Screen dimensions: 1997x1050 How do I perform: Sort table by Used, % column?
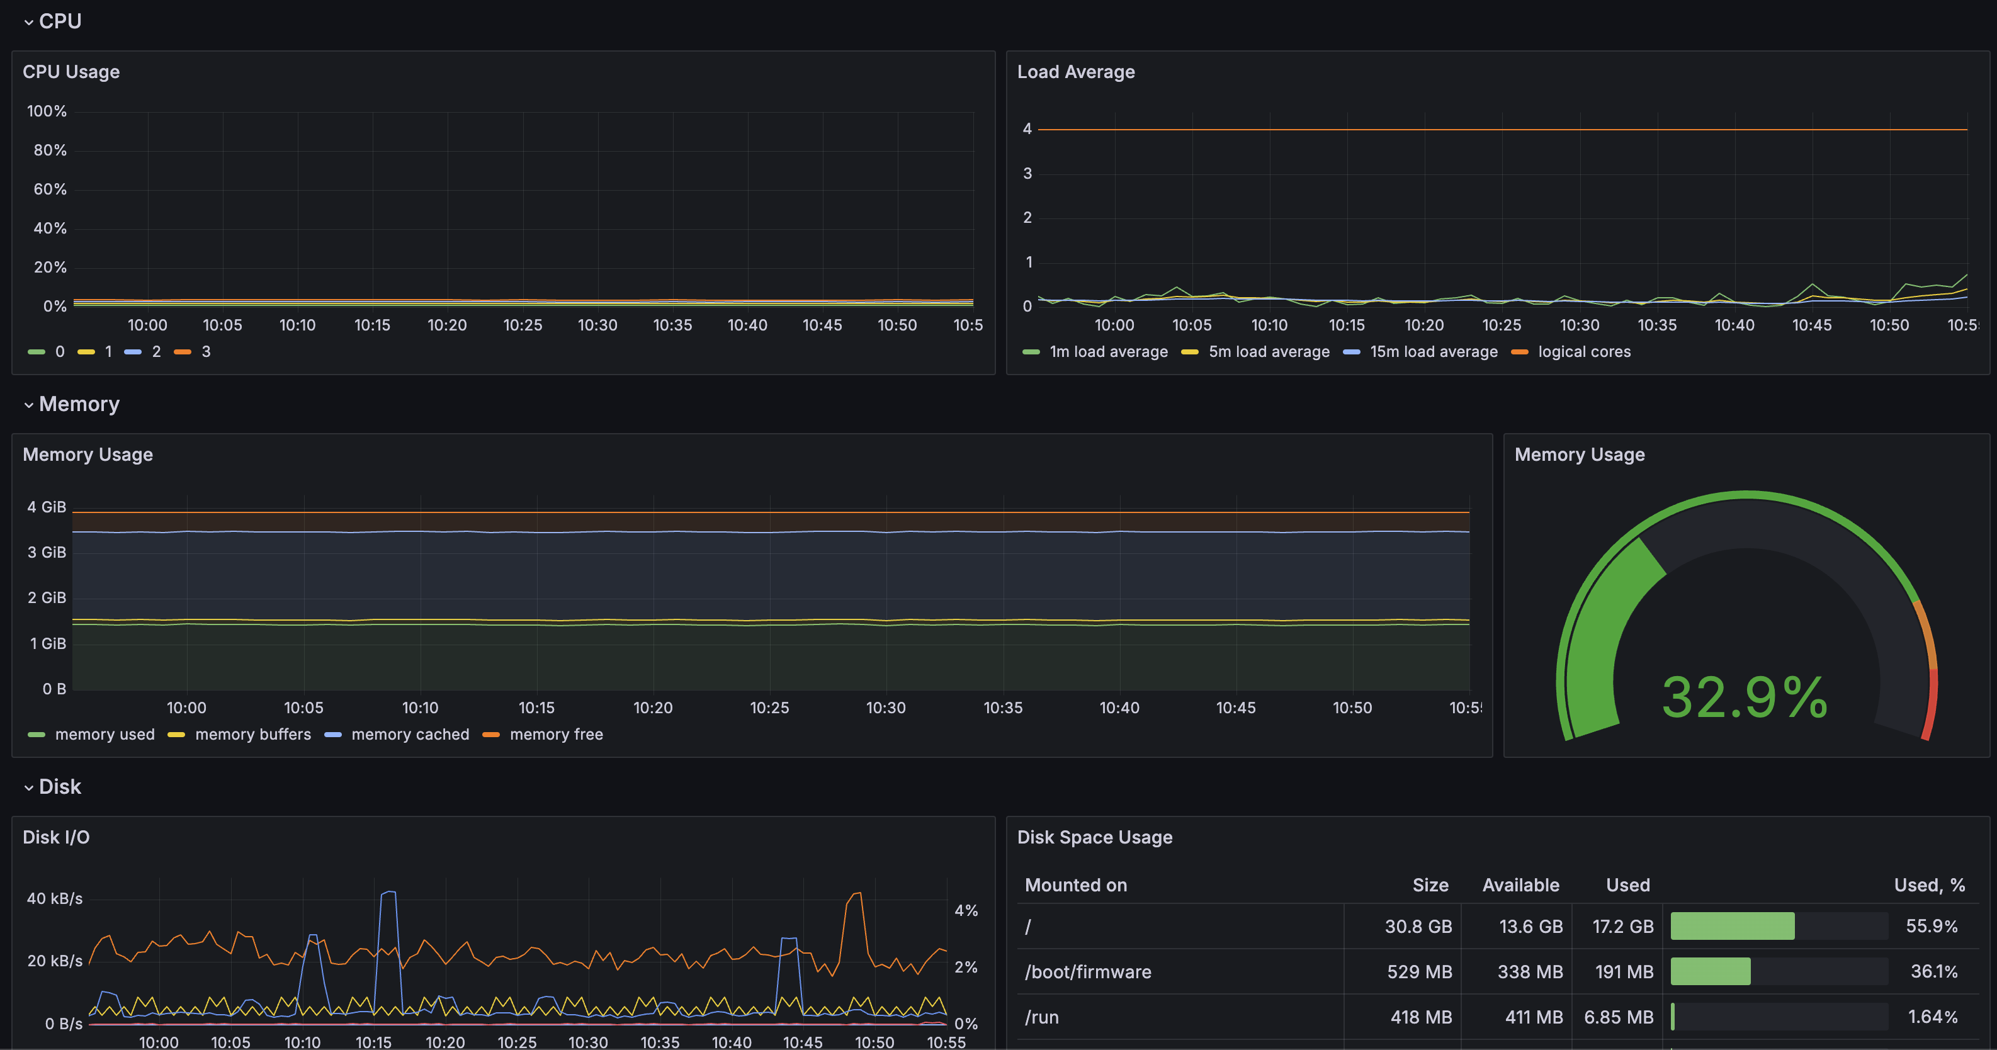[x=1929, y=885]
